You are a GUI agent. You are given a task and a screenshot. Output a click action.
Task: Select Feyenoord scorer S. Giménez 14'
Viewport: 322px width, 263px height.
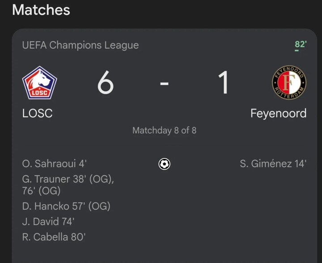click(x=273, y=164)
